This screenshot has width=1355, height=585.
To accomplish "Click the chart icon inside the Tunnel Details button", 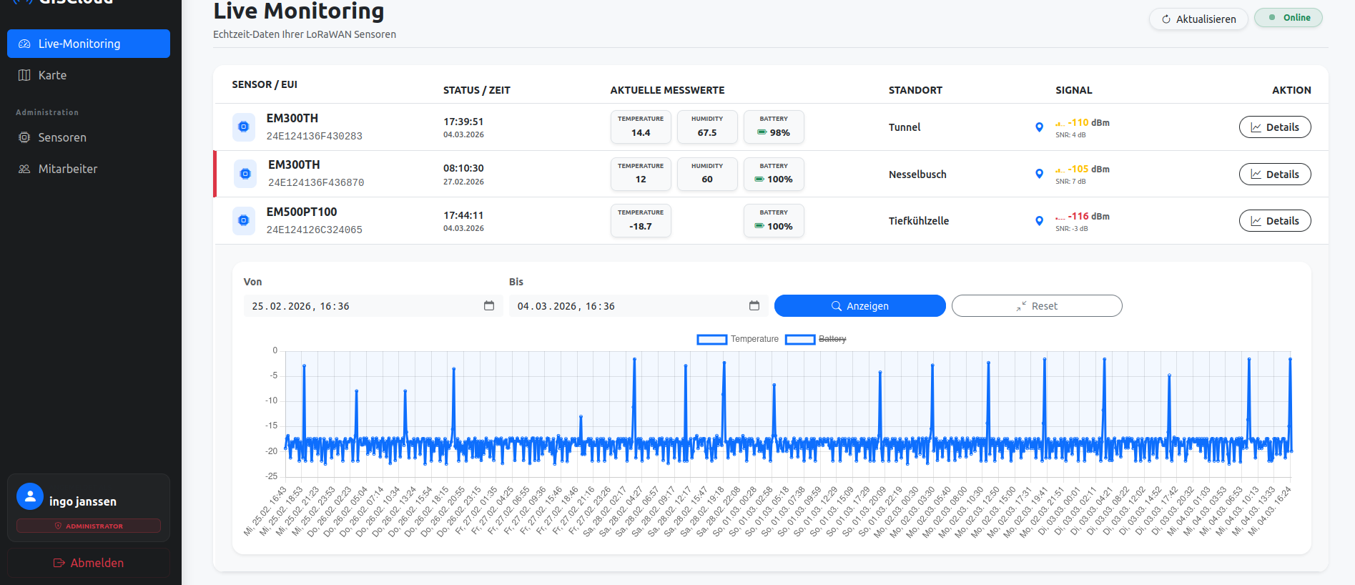I will (x=1256, y=127).
